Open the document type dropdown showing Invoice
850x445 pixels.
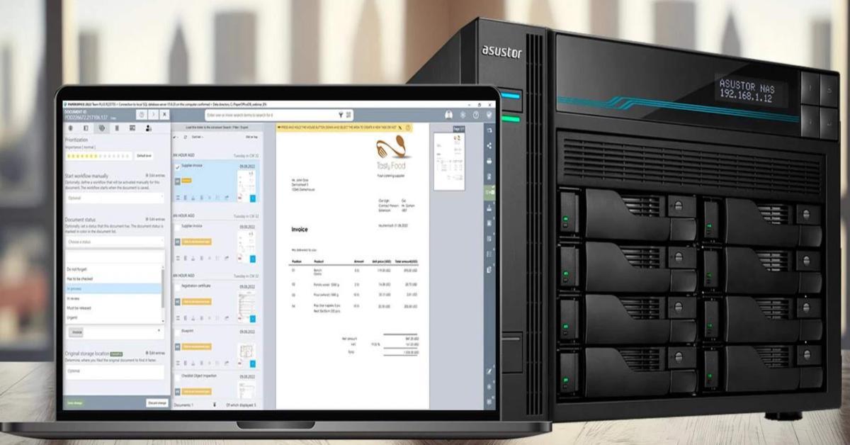115,332
